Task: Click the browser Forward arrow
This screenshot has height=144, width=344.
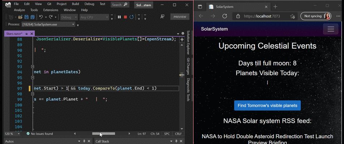Action: [x=212, y=16]
